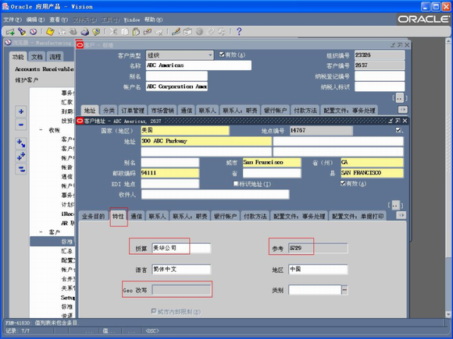Click the Cut scissors toolbar icon
This screenshot has width=453, height=339.
click(113, 31)
